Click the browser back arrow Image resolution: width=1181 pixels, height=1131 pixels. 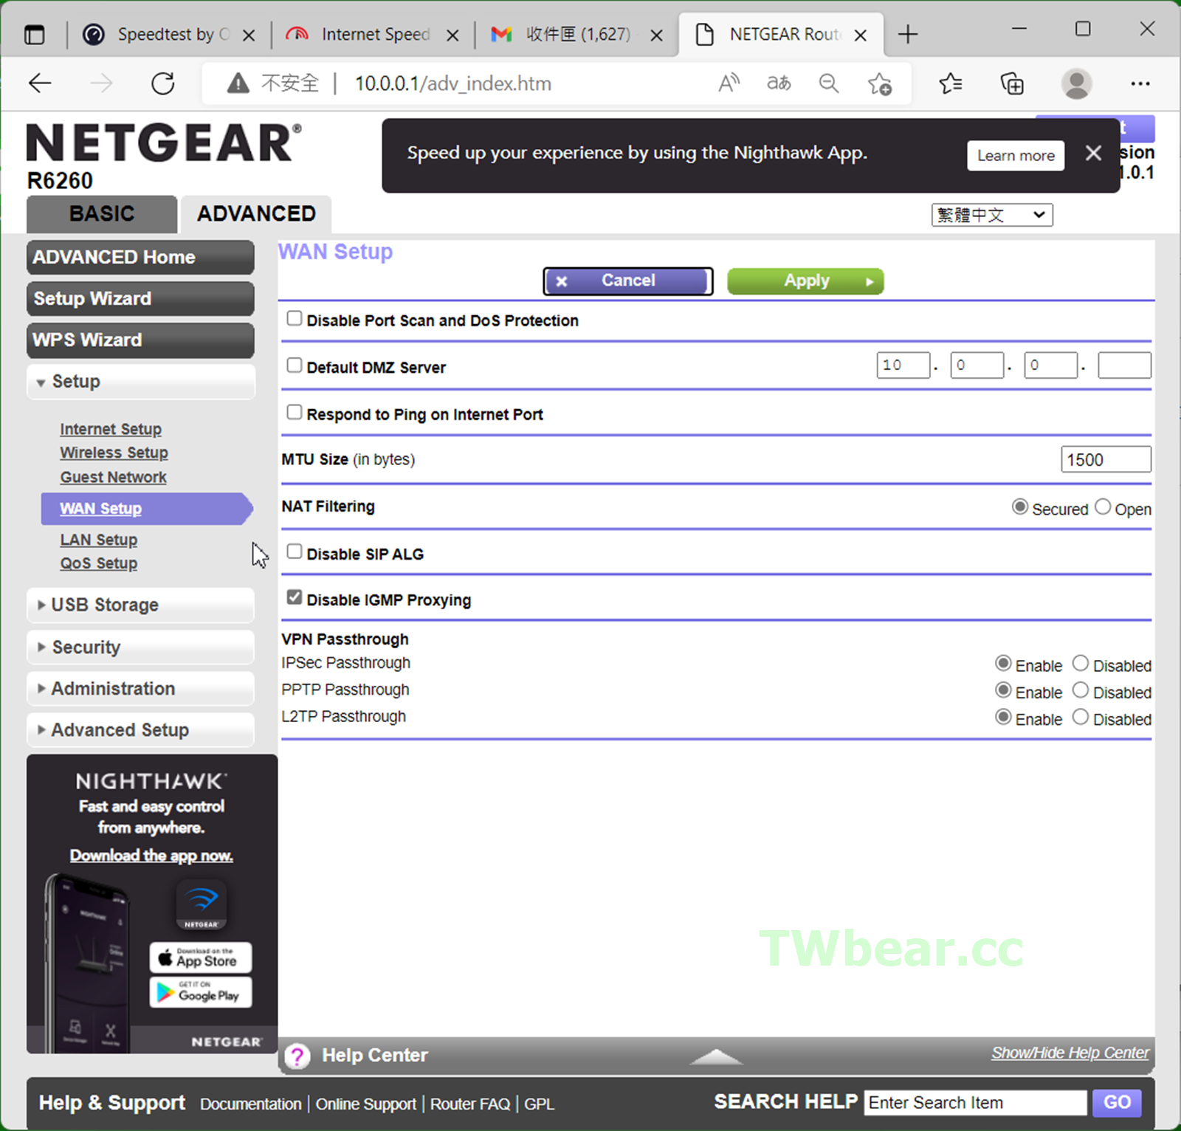40,83
